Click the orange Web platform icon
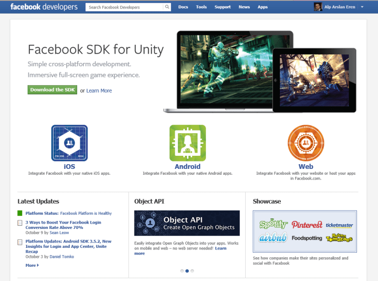 [306, 143]
